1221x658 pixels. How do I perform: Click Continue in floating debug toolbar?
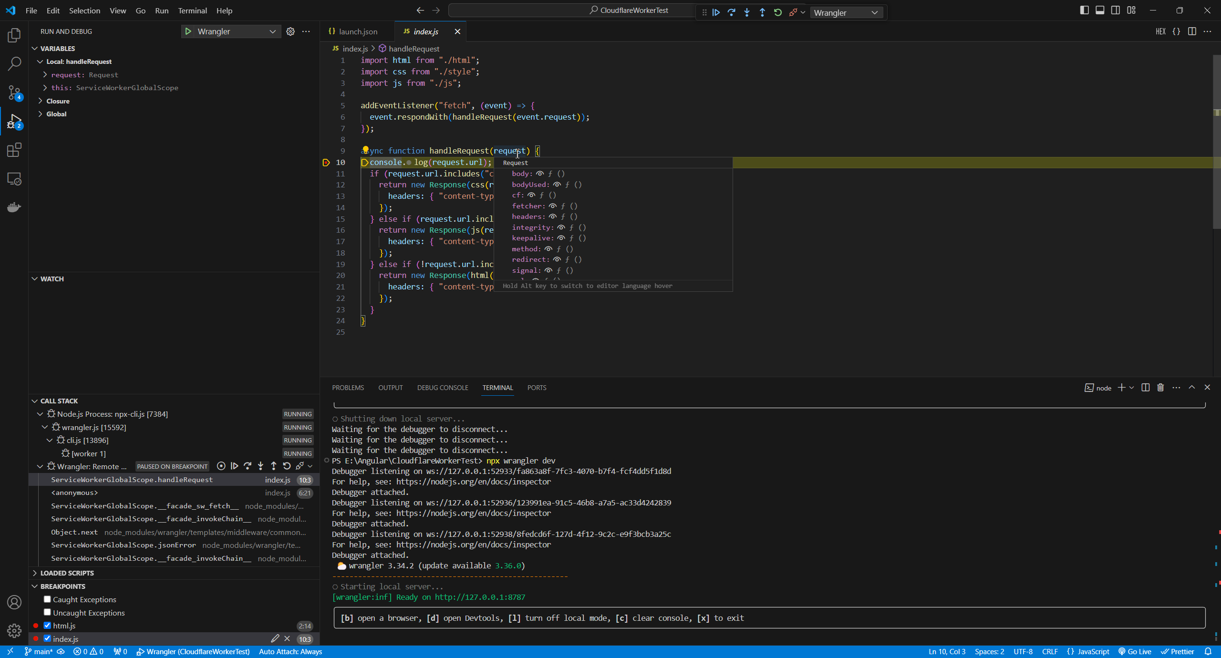[716, 12]
